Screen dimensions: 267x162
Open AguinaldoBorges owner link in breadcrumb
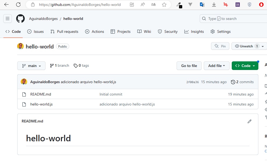(43, 19)
